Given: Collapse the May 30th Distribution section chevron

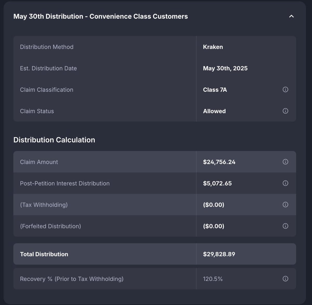Looking at the screenshot, I should point(291,16).
